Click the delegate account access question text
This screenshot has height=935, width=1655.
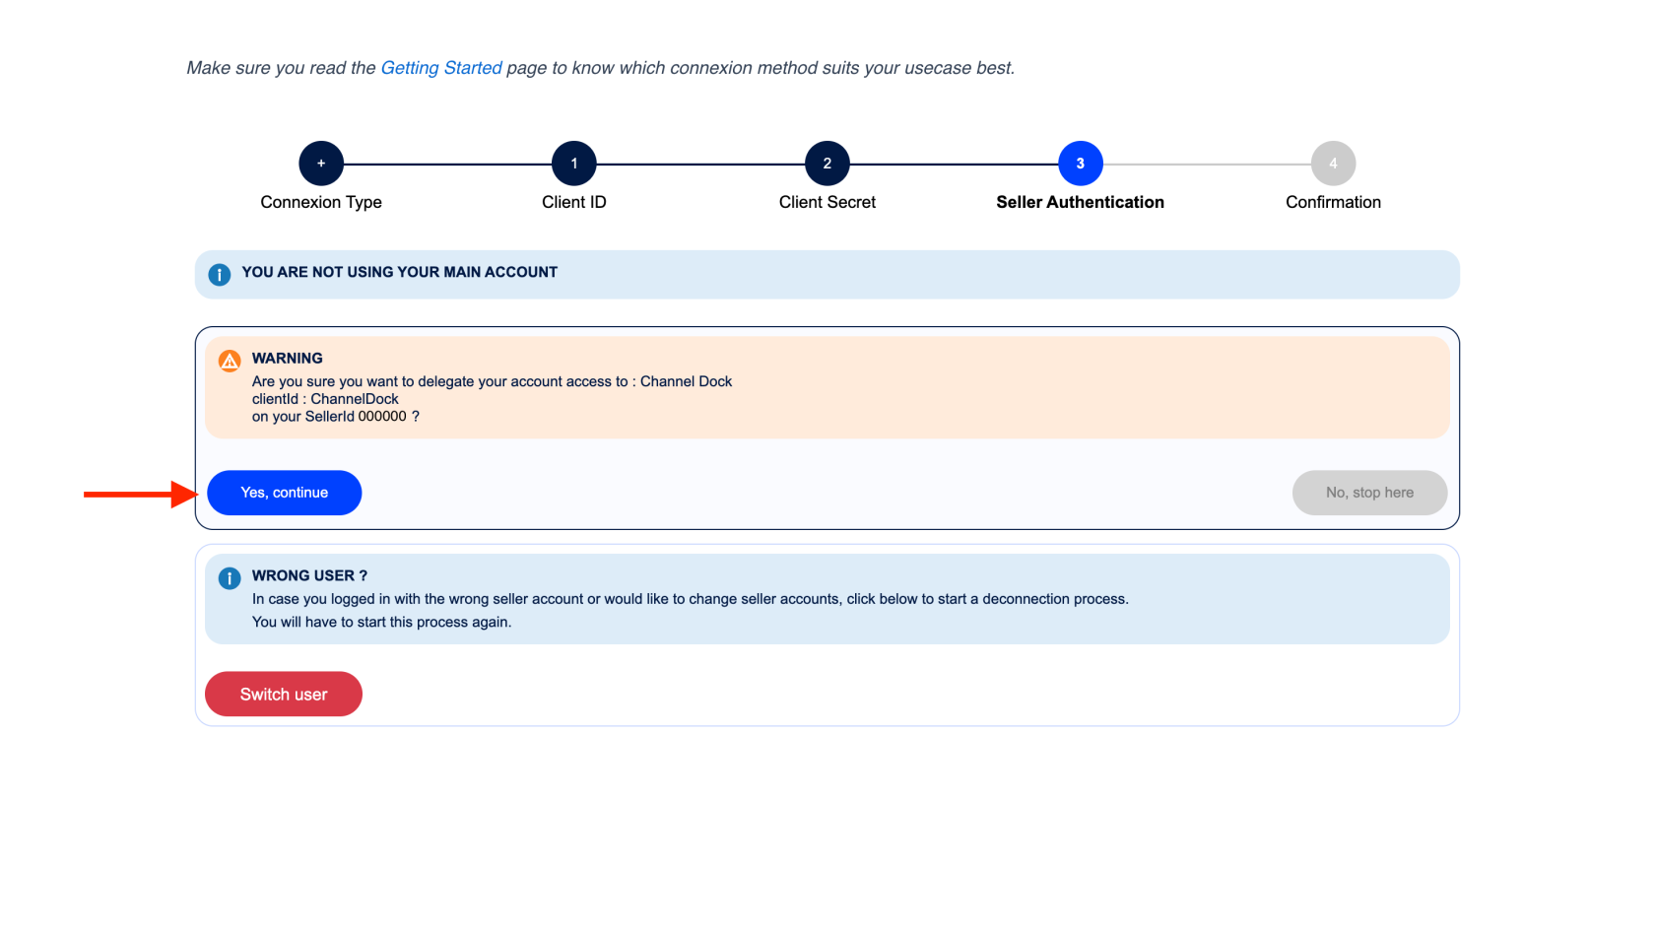pos(493,381)
